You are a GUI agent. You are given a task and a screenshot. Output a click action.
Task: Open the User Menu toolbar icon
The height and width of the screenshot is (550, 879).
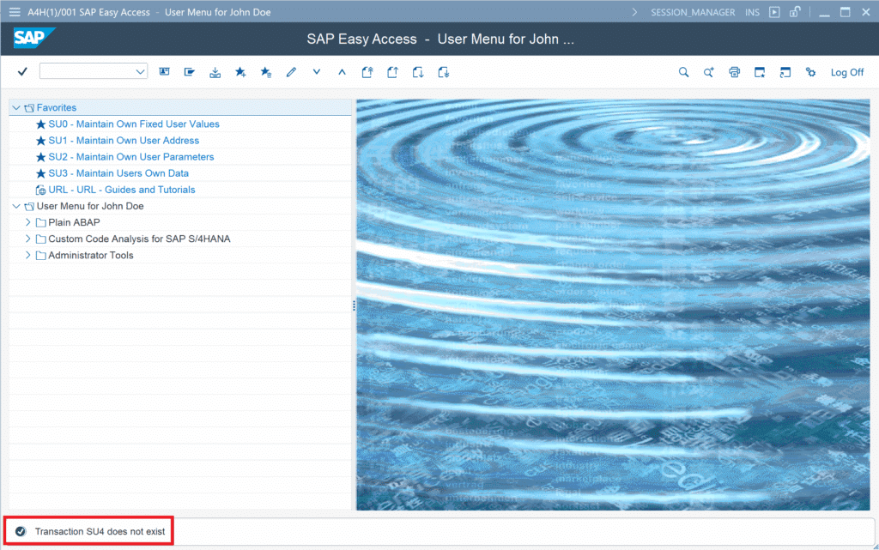[x=165, y=72]
